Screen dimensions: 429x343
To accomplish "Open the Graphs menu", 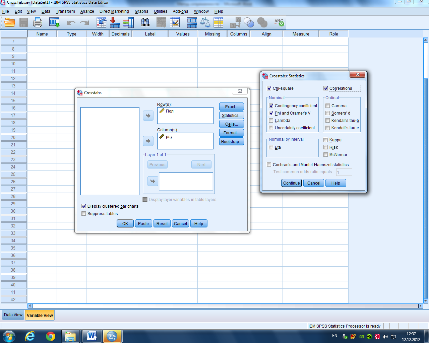I will 141,11.
